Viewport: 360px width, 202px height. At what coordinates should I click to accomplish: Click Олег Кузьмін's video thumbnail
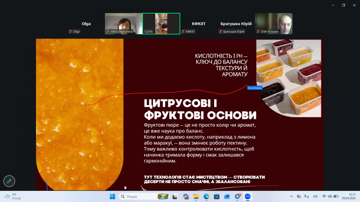click(x=274, y=23)
